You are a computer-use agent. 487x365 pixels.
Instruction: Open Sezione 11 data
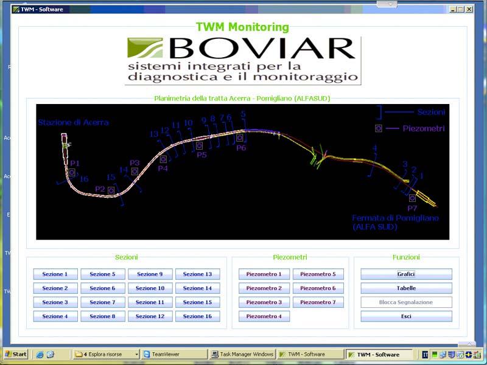coord(150,302)
